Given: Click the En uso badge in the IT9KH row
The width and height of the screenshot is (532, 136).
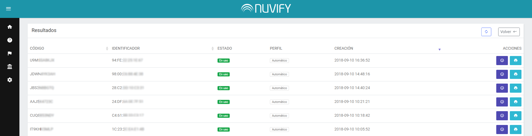Looking at the screenshot, I should [x=224, y=129].
